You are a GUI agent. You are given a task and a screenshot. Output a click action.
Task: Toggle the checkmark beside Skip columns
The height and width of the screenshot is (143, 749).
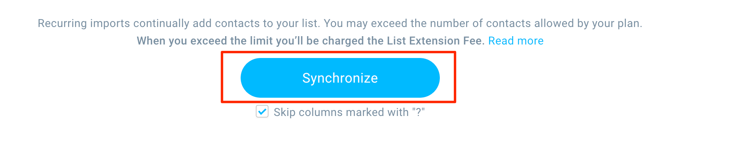coord(262,112)
